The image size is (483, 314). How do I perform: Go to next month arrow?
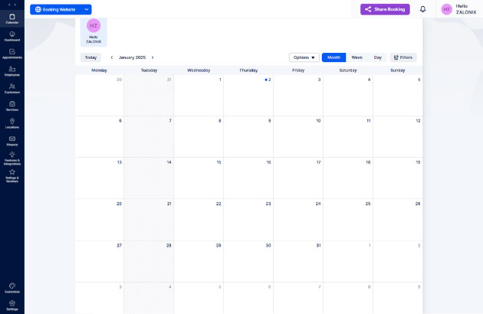pos(153,57)
